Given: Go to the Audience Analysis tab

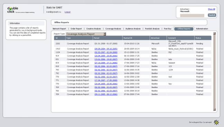Looking at the screenshot, I should pos(133,29).
